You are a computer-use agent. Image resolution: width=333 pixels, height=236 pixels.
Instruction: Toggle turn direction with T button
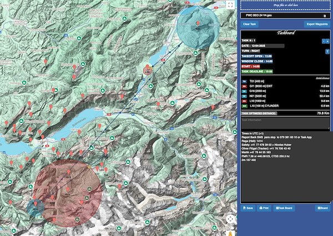(327, 52)
